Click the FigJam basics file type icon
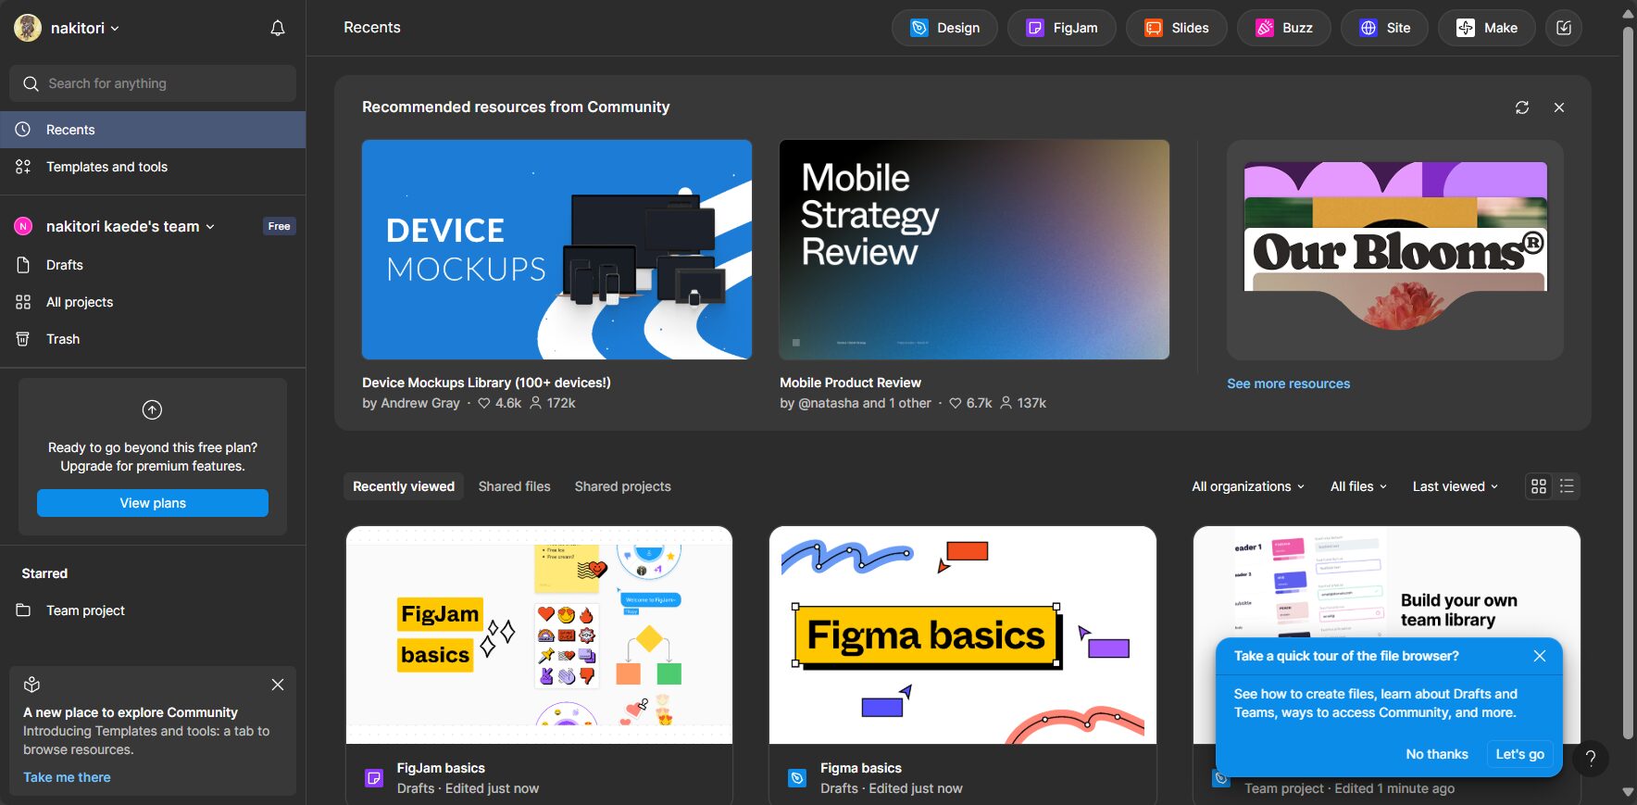The image size is (1637, 805). tap(374, 778)
